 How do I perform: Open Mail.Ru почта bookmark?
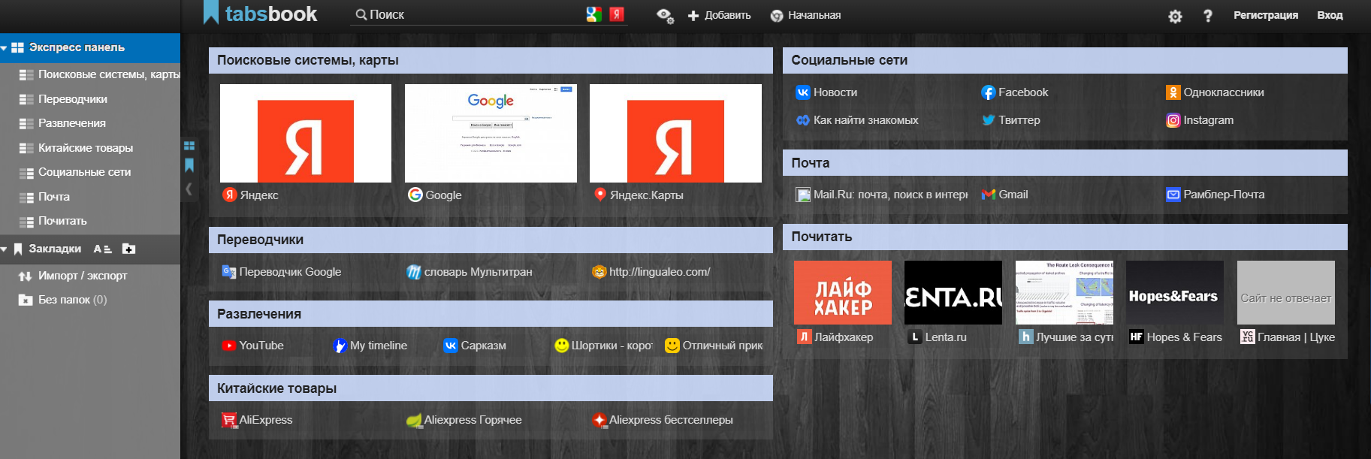point(882,195)
